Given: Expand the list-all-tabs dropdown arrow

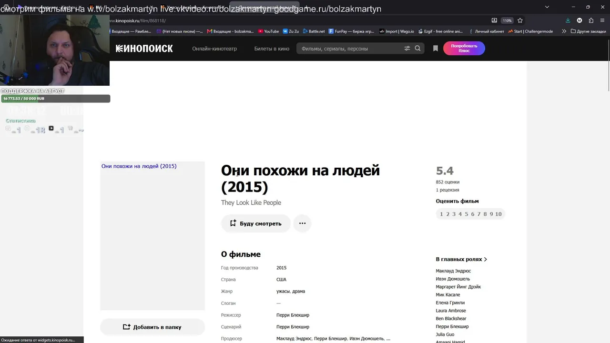Looking at the screenshot, I should [x=547, y=7].
